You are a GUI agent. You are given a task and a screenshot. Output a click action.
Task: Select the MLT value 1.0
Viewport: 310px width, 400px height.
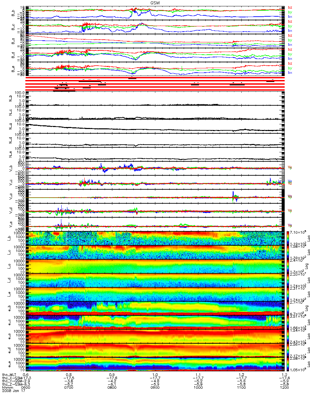pyautogui.click(x=155, y=375)
